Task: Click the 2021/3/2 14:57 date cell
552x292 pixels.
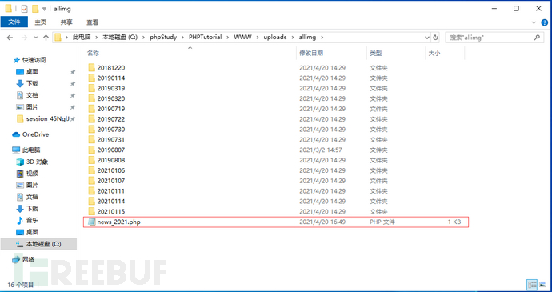Action: tap(321, 150)
